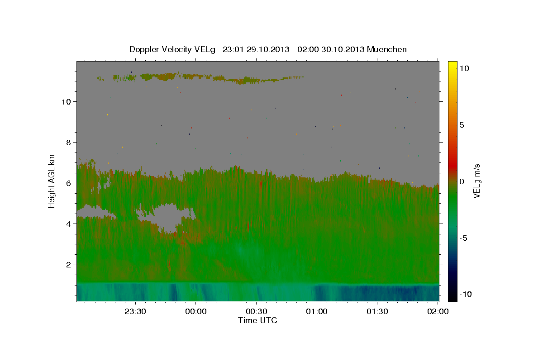
Task: Select the 00:30 time tick label
Action: [256, 311]
